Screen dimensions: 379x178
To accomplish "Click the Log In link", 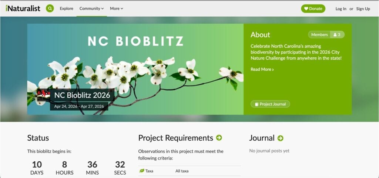I will [341, 9].
